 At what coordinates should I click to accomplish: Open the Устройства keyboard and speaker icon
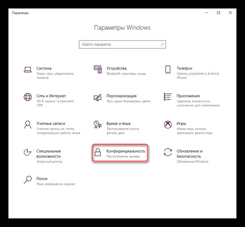tap(98, 69)
